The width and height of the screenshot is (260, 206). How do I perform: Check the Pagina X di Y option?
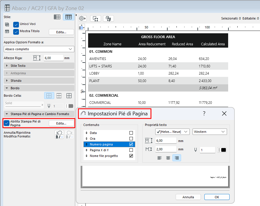tap(131, 150)
